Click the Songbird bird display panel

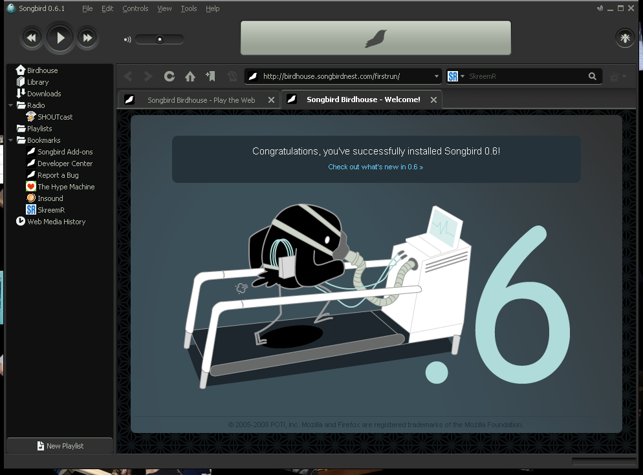[376, 37]
